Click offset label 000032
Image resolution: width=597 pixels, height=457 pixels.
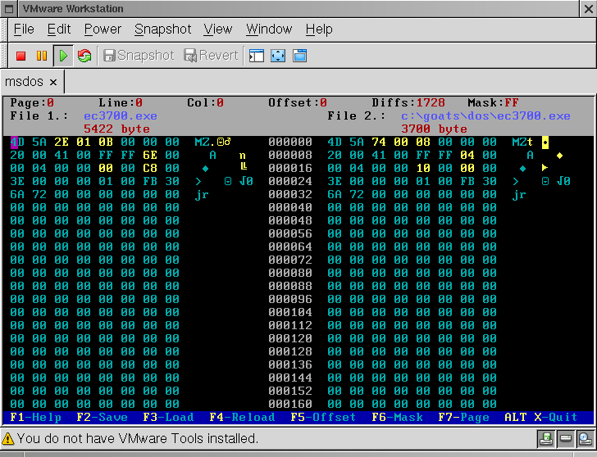click(x=290, y=195)
